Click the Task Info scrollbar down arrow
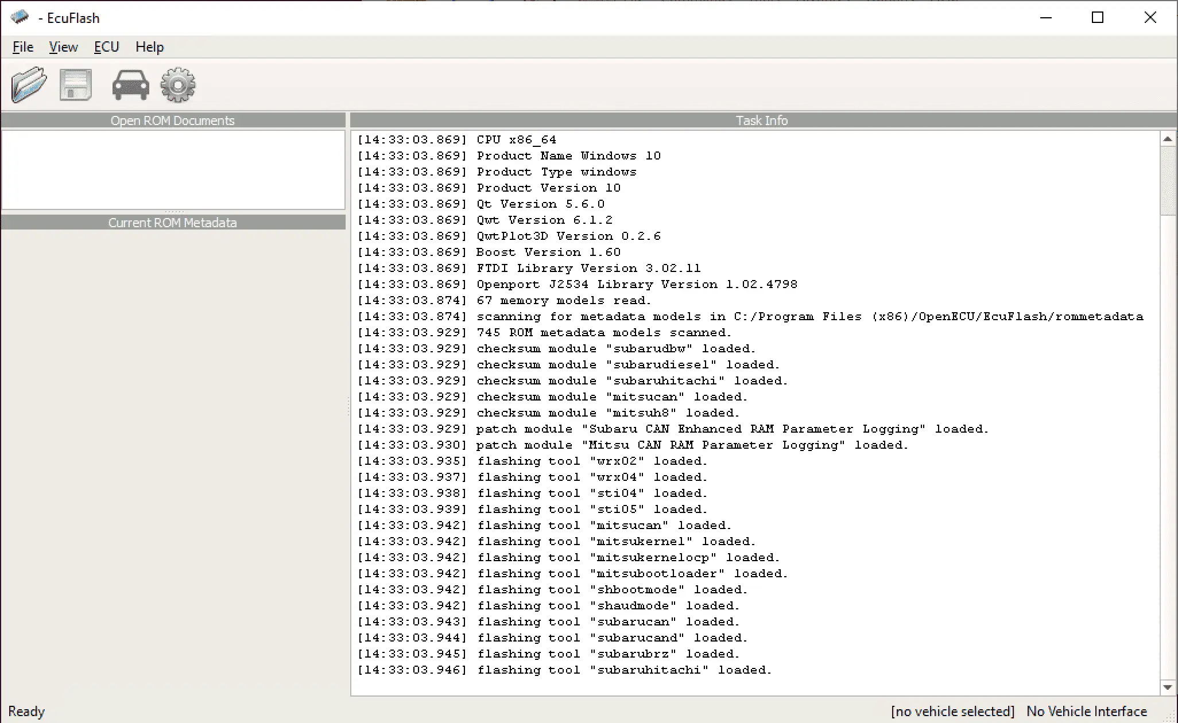The width and height of the screenshot is (1178, 723). coord(1168,687)
